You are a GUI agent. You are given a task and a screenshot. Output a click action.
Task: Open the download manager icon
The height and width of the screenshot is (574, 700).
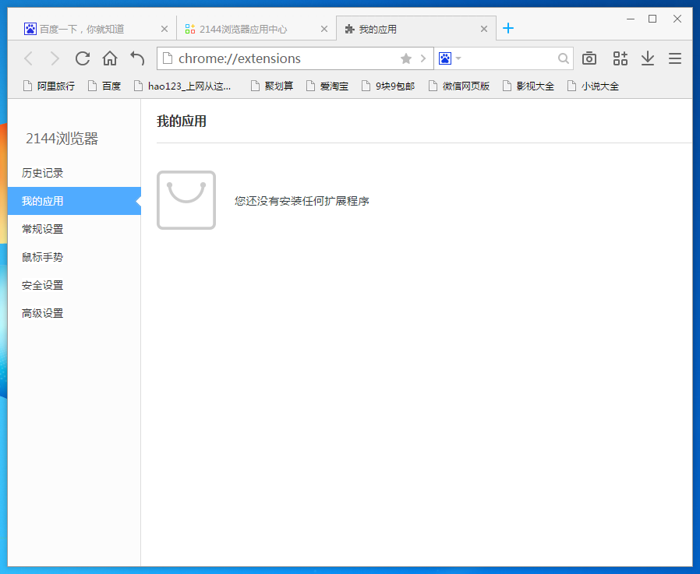point(648,58)
